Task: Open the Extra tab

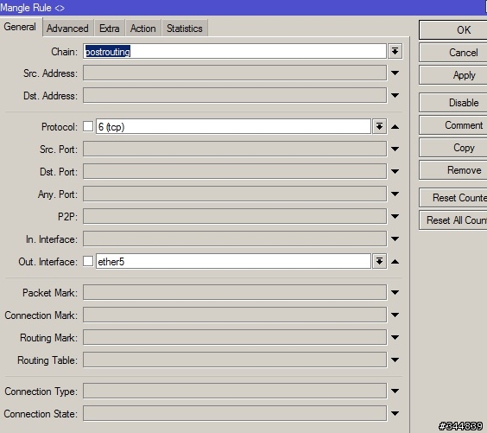Action: [x=110, y=29]
